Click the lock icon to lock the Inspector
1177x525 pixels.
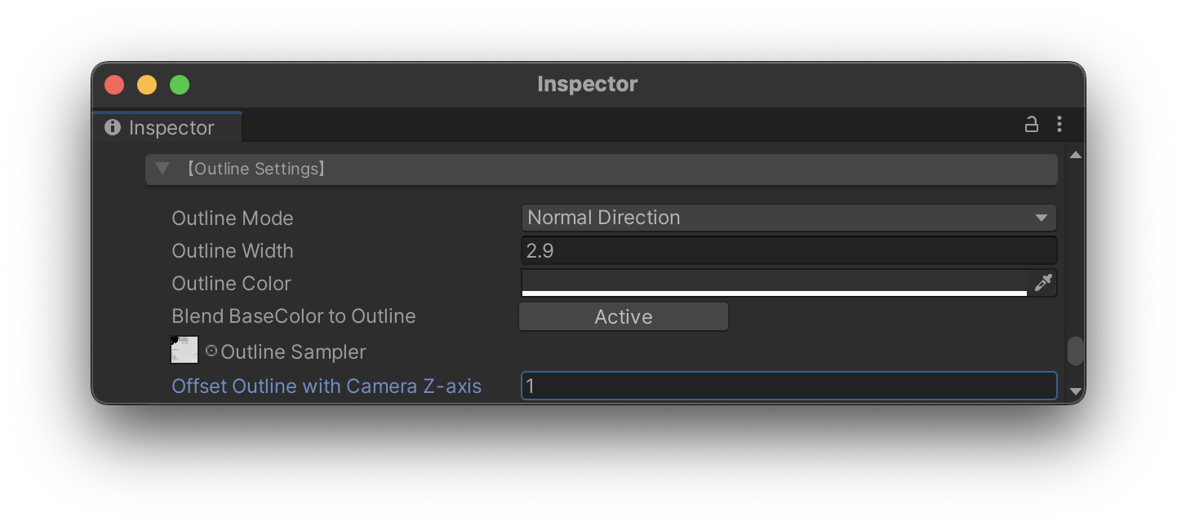tap(1031, 124)
